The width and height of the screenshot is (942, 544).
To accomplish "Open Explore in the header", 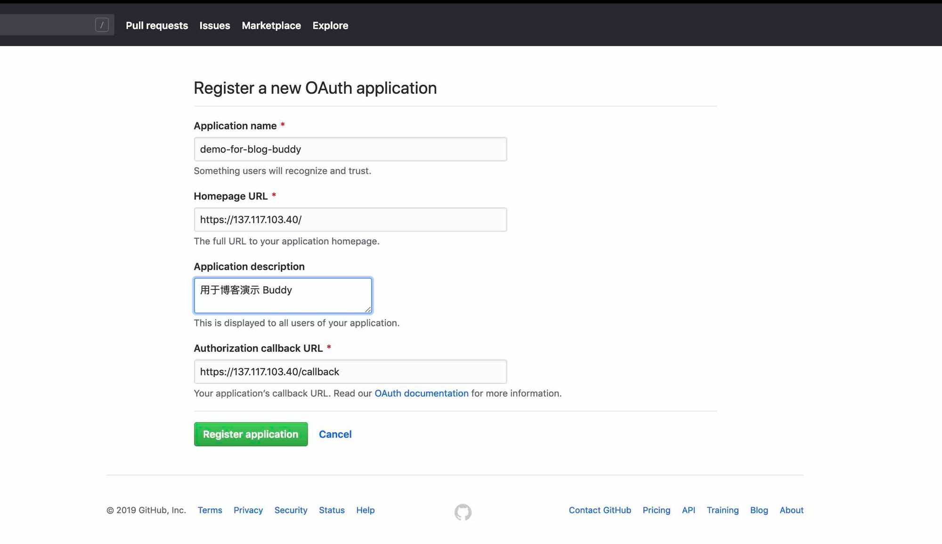I will click(x=330, y=25).
